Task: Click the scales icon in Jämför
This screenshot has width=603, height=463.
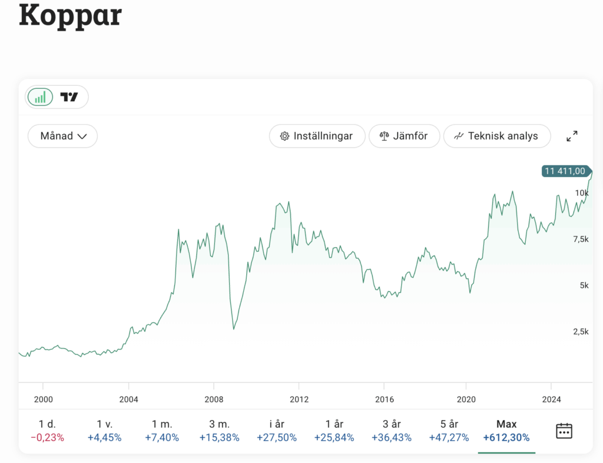Action: coord(385,136)
